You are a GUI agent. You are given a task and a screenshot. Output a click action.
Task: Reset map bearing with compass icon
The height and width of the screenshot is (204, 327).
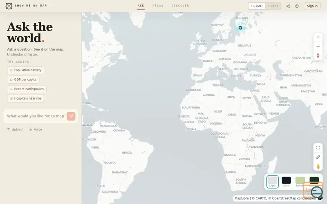(318, 55)
